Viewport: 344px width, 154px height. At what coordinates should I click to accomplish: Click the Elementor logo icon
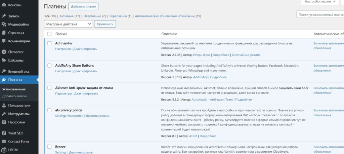[4, 52]
